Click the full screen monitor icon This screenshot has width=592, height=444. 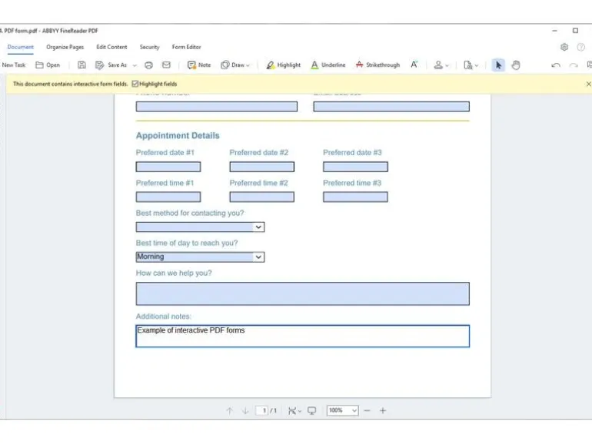[311, 410]
